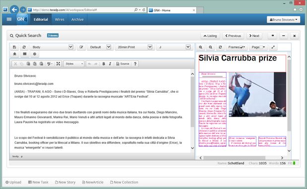Open the Body element dropdown
This screenshot has height=189, width=307.
click(52, 47)
